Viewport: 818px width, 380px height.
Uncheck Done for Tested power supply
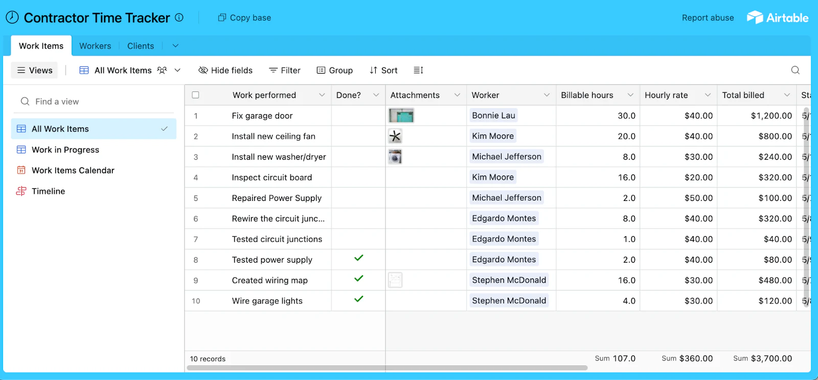(359, 258)
